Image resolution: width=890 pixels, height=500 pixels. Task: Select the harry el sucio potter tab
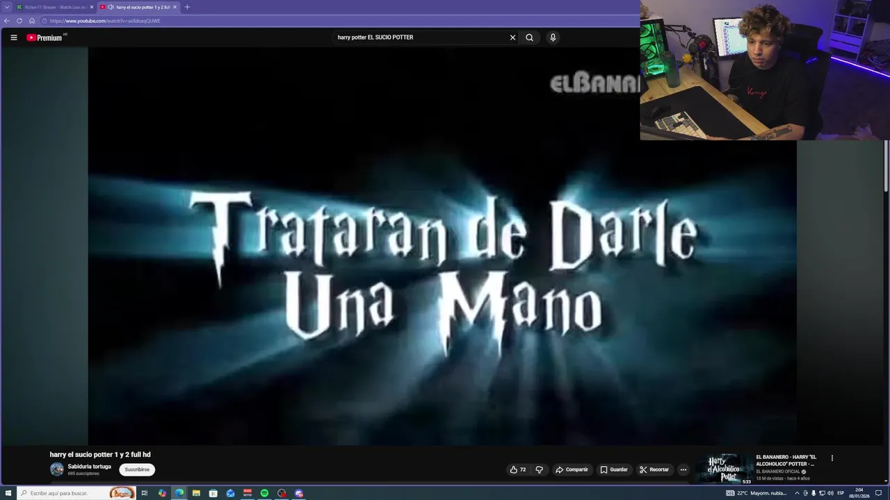coord(138,7)
